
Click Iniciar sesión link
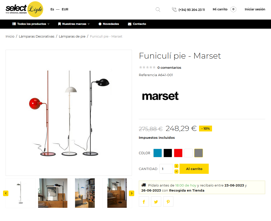coord(255,9)
